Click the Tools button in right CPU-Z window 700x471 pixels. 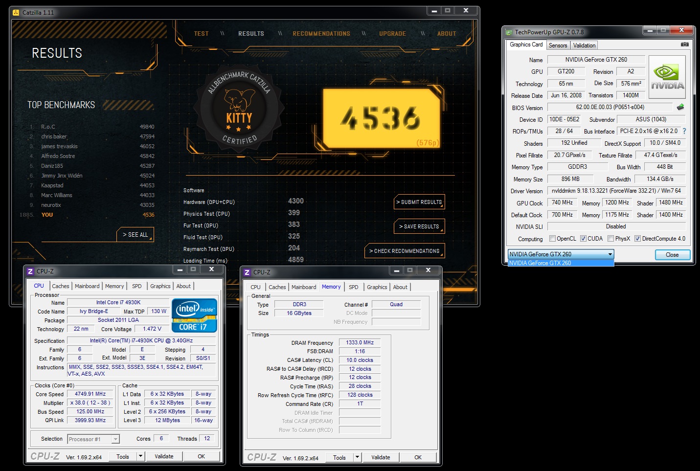tap(339, 458)
